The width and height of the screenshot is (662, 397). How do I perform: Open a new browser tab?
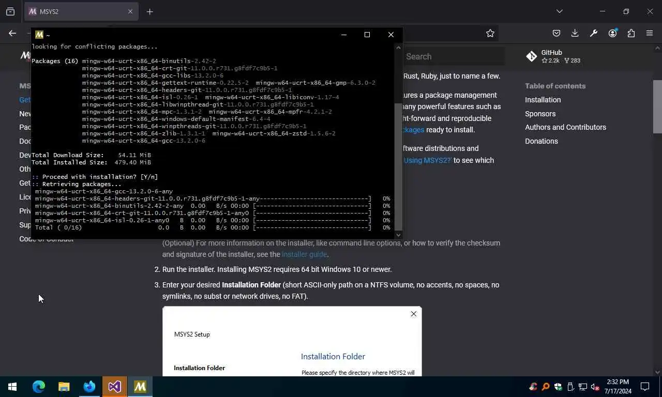coord(149,11)
